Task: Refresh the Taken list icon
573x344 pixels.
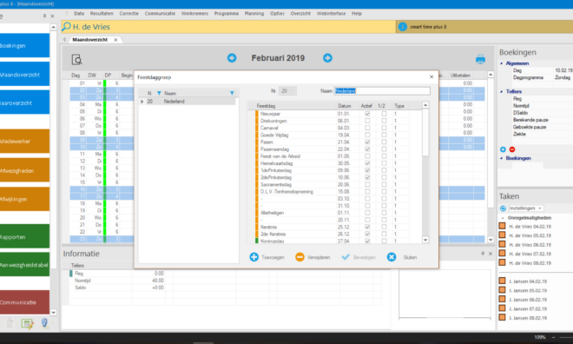Action: (503, 208)
